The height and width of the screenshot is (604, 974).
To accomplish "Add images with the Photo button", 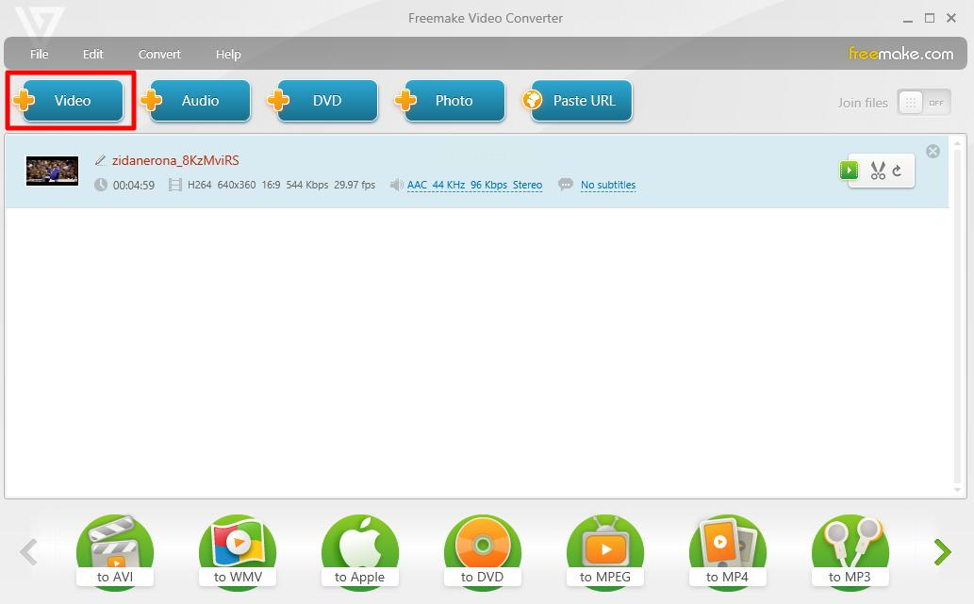I will (x=451, y=101).
